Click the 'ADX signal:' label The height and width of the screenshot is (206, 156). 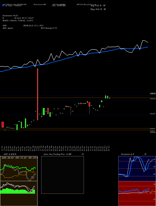pyautogui.click(x=8, y=28)
